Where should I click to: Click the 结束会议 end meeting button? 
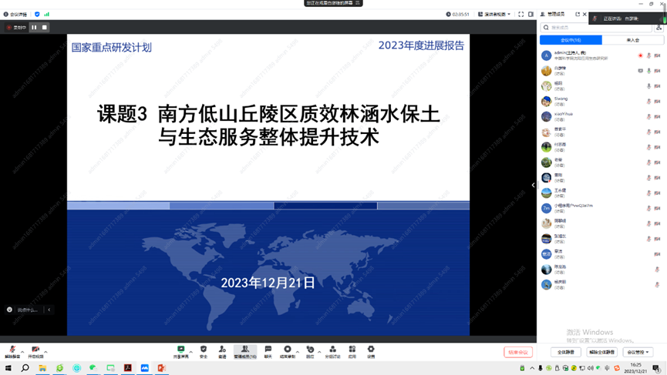click(x=518, y=352)
